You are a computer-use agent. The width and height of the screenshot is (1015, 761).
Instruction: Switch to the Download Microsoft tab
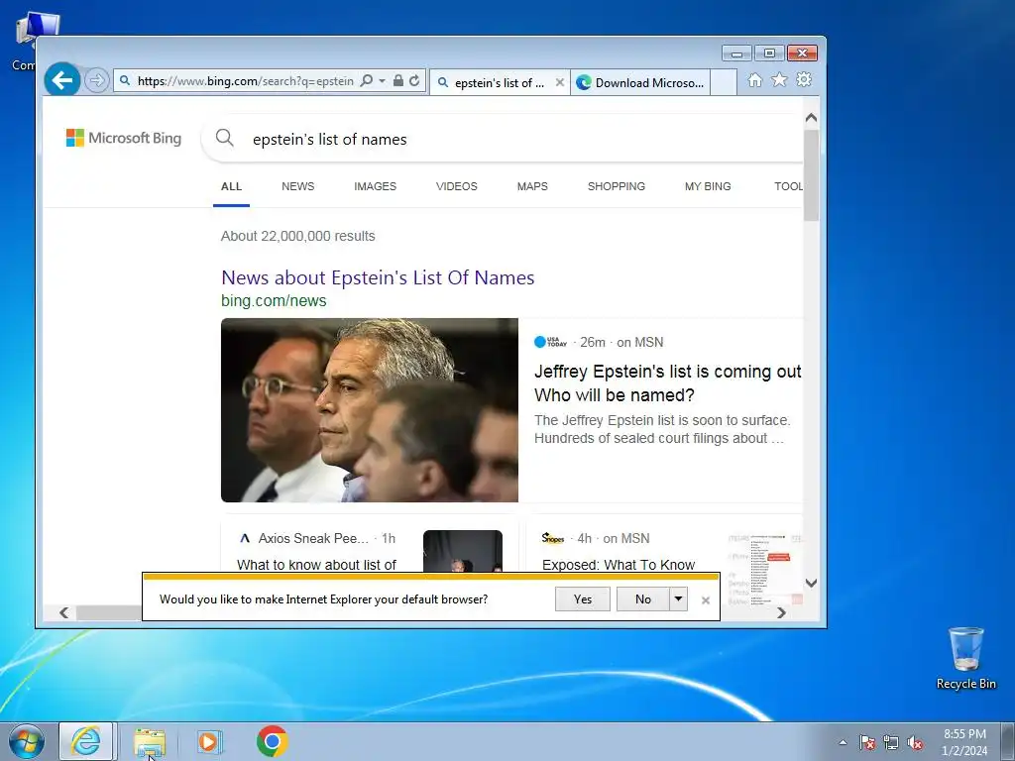pos(640,82)
